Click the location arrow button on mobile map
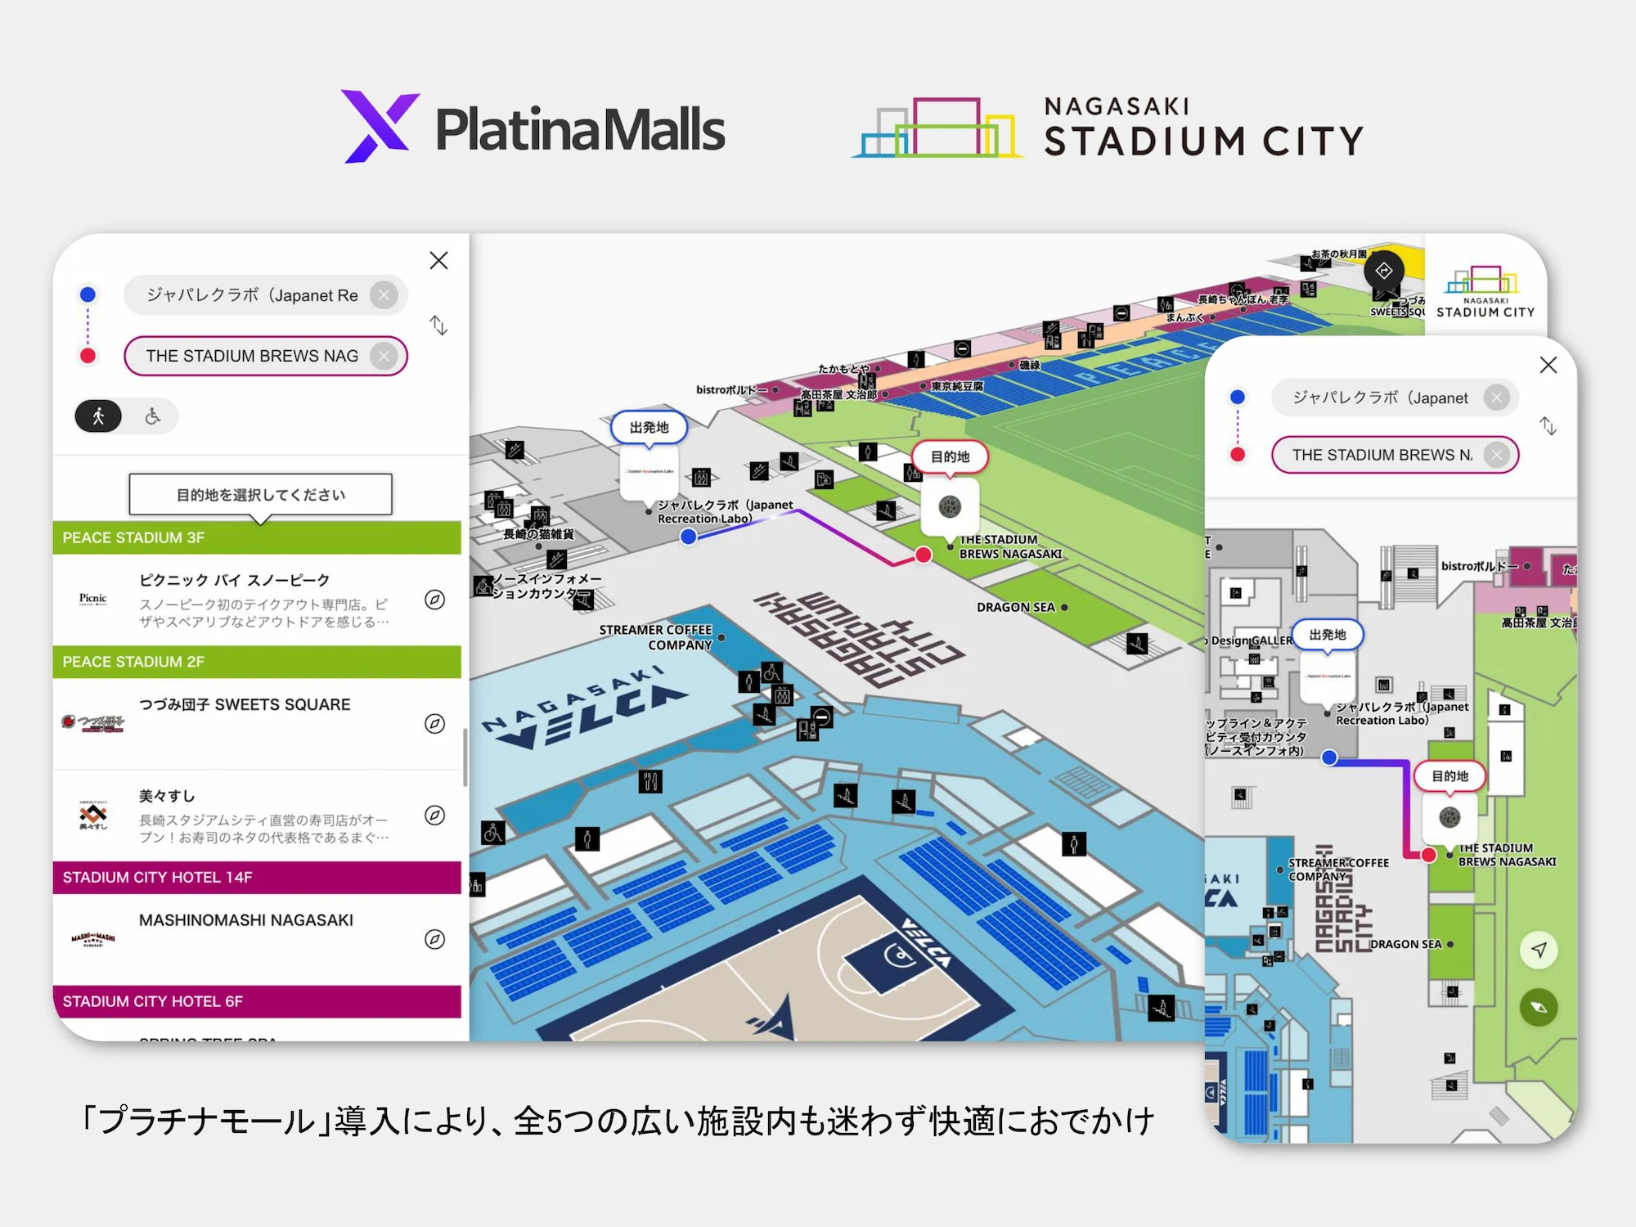Image resolution: width=1636 pixels, height=1227 pixels. 1539,950
